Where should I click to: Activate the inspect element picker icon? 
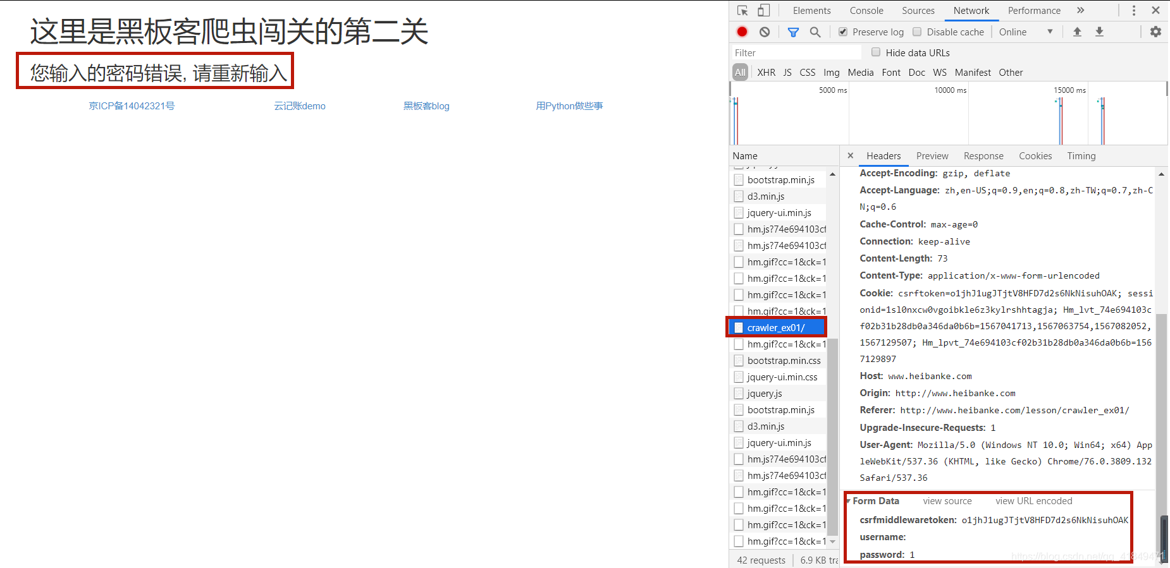point(742,11)
